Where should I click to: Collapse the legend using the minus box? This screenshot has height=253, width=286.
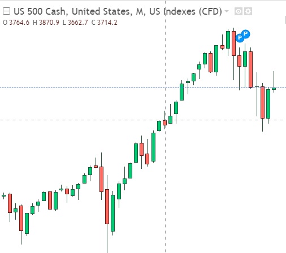tap(6, 11)
